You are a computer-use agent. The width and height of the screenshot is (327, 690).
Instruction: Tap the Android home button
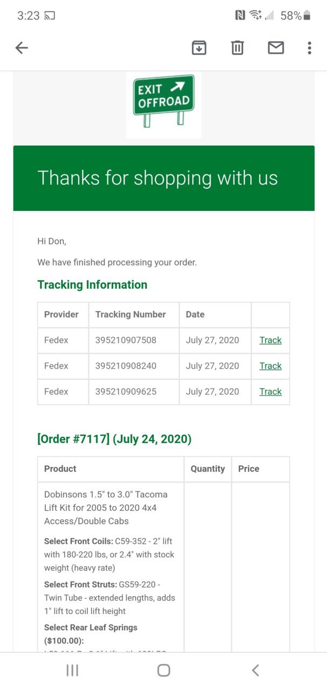coord(163,670)
